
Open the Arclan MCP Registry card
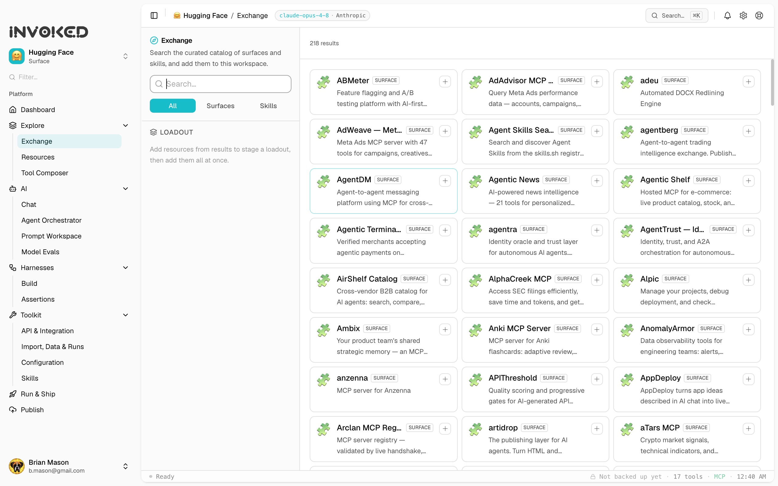point(383,439)
